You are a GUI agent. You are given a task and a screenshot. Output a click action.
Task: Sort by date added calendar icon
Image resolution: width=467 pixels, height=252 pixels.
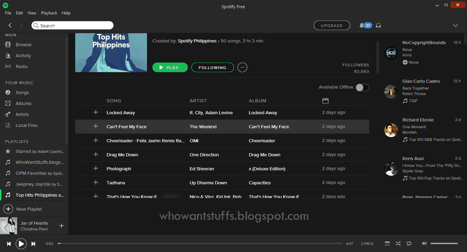tap(325, 101)
